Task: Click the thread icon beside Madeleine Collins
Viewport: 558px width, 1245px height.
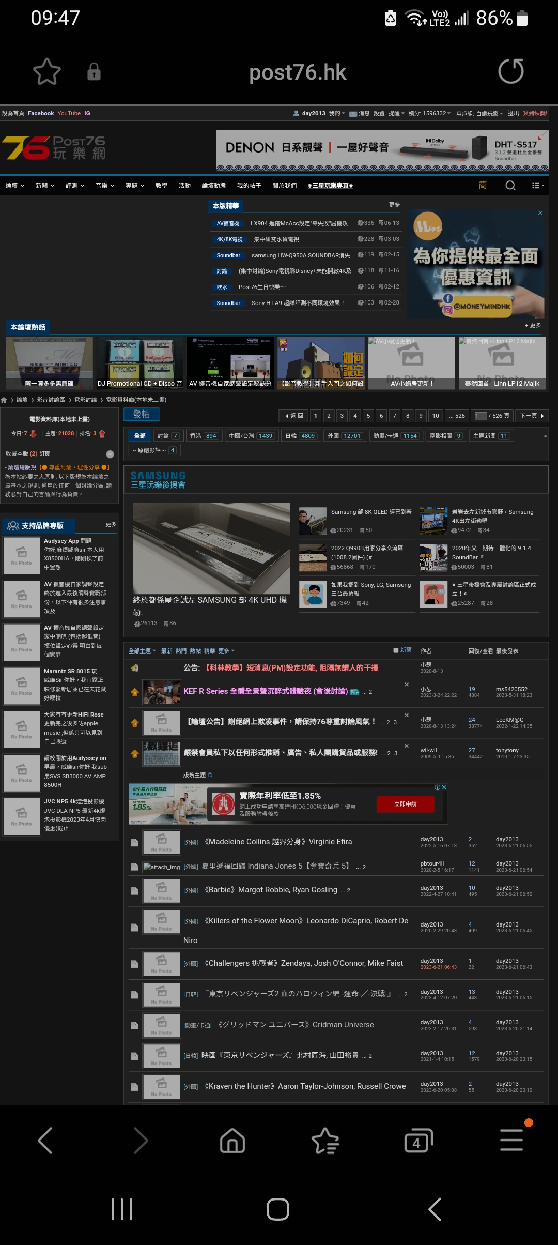Action: click(x=135, y=843)
